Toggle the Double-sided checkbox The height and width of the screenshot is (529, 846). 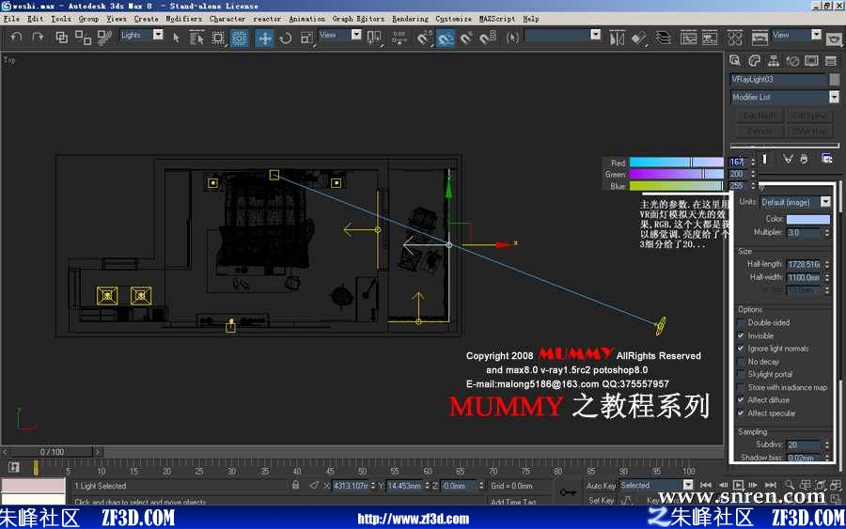[x=742, y=322]
